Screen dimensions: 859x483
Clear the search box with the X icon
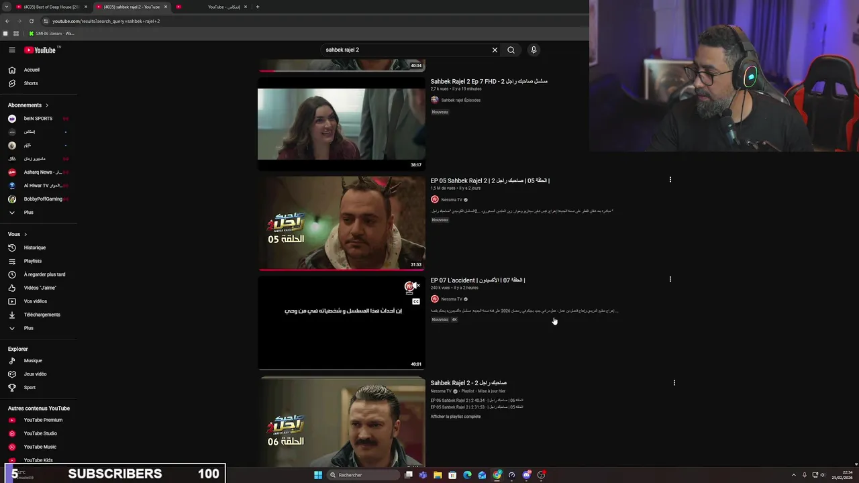point(495,50)
